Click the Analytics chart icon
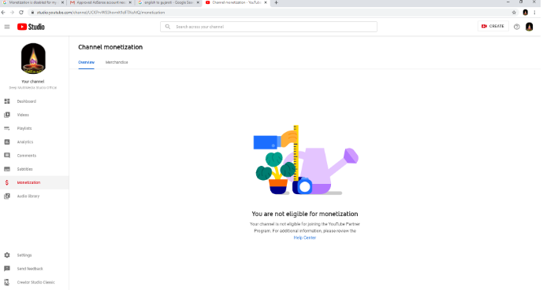 [7, 142]
